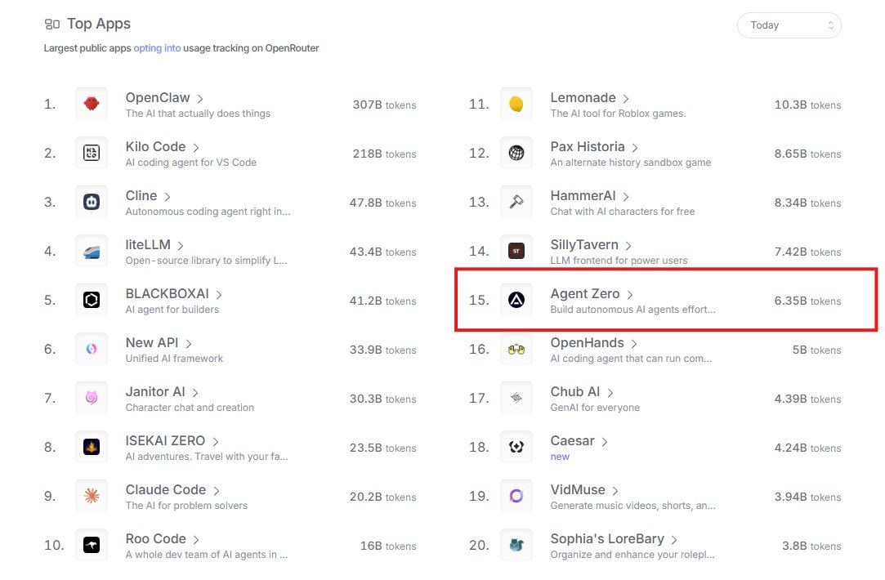Click 'The AI tool for Roblox games.' text

tap(618, 114)
